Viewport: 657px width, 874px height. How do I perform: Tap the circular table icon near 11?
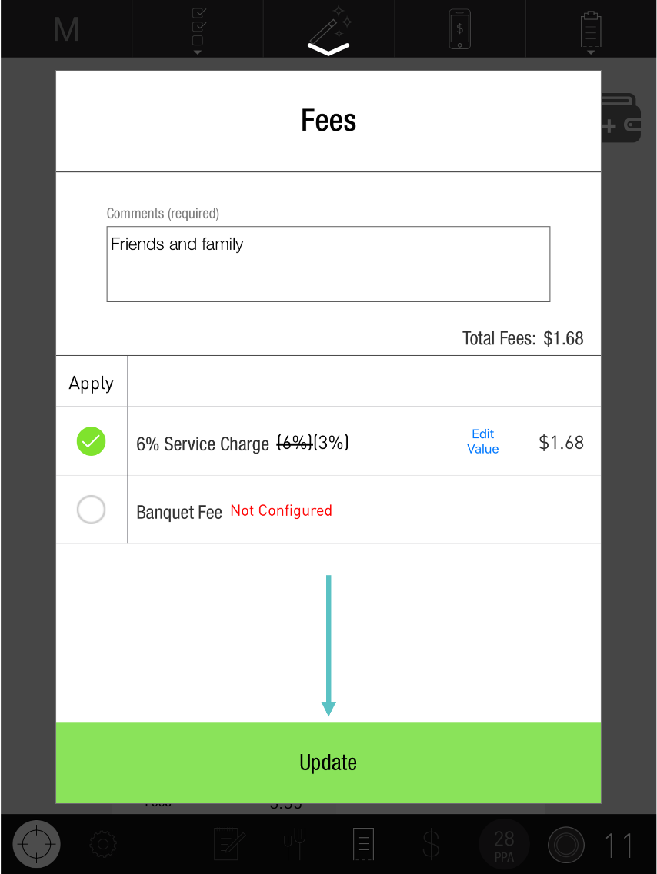tap(566, 845)
